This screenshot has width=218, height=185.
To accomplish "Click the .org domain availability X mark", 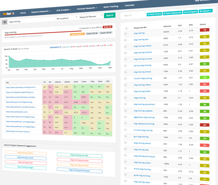I will pyautogui.click(x=80, y=46).
